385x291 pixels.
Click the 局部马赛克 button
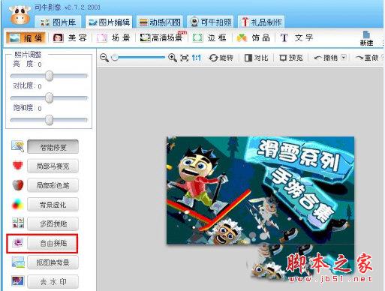click(53, 166)
